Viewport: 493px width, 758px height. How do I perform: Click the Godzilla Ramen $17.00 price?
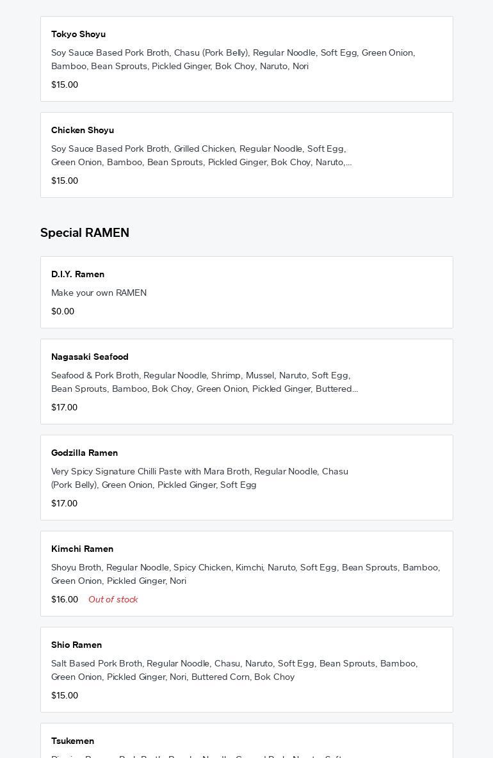coord(64,503)
